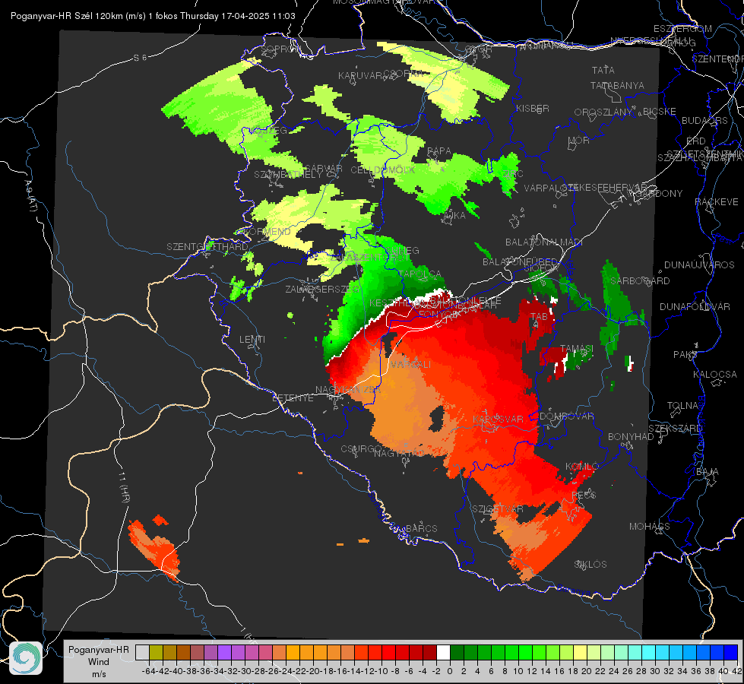Click the SARVAR town label
Viewport: 744px width, 684px height.
pyautogui.click(x=324, y=169)
